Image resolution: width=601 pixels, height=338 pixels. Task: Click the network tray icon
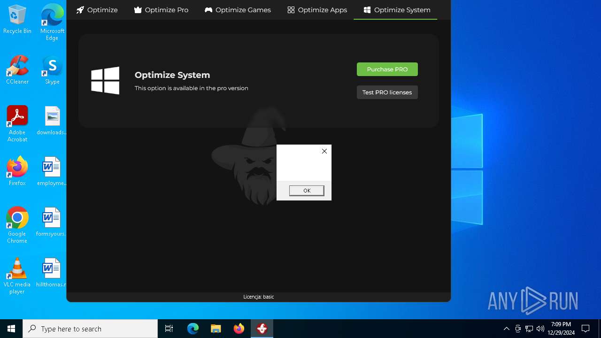(x=529, y=329)
